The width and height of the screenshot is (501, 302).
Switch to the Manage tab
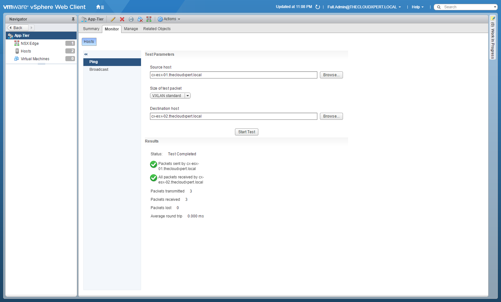pos(131,29)
